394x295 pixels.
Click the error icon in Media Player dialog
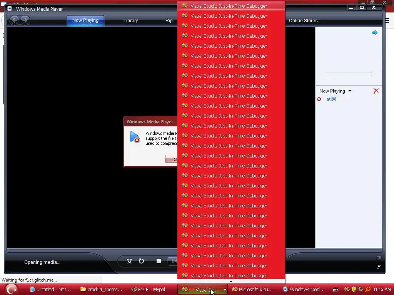(x=135, y=137)
